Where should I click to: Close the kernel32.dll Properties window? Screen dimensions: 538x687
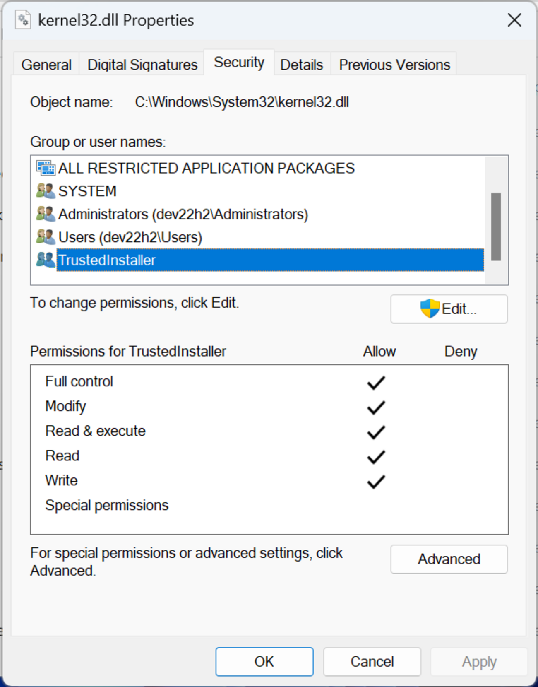(x=514, y=20)
